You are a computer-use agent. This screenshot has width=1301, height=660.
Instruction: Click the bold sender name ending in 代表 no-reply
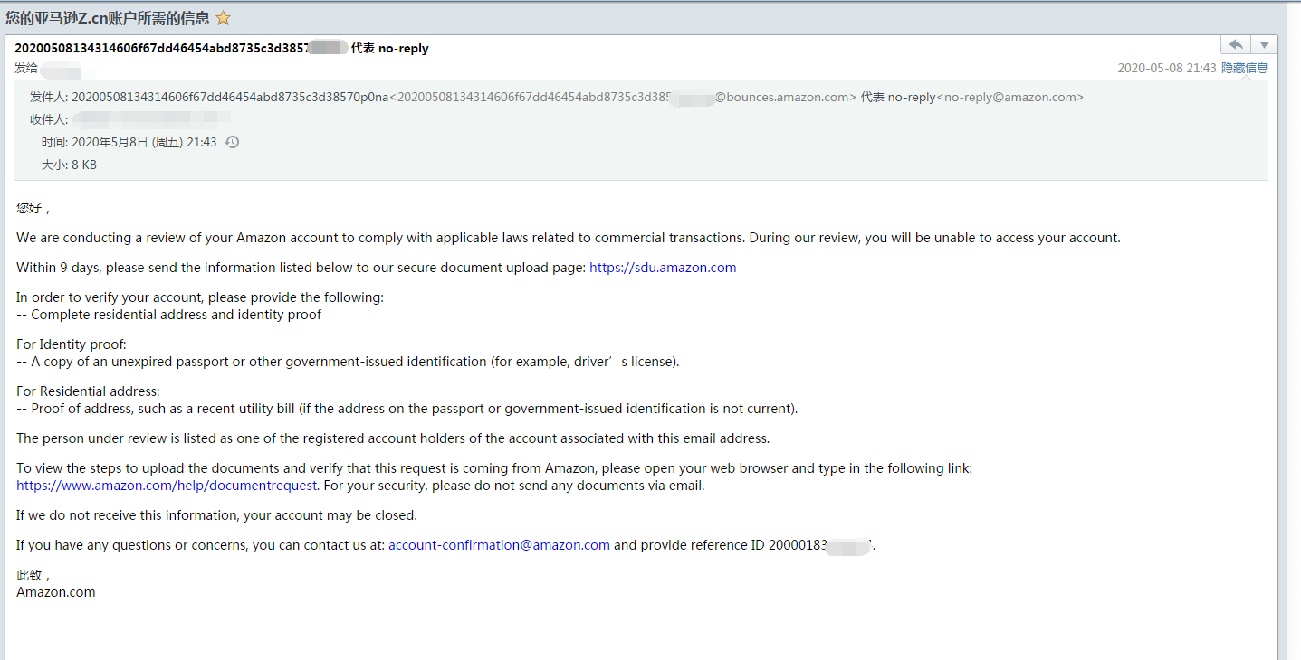pyautogui.click(x=222, y=48)
